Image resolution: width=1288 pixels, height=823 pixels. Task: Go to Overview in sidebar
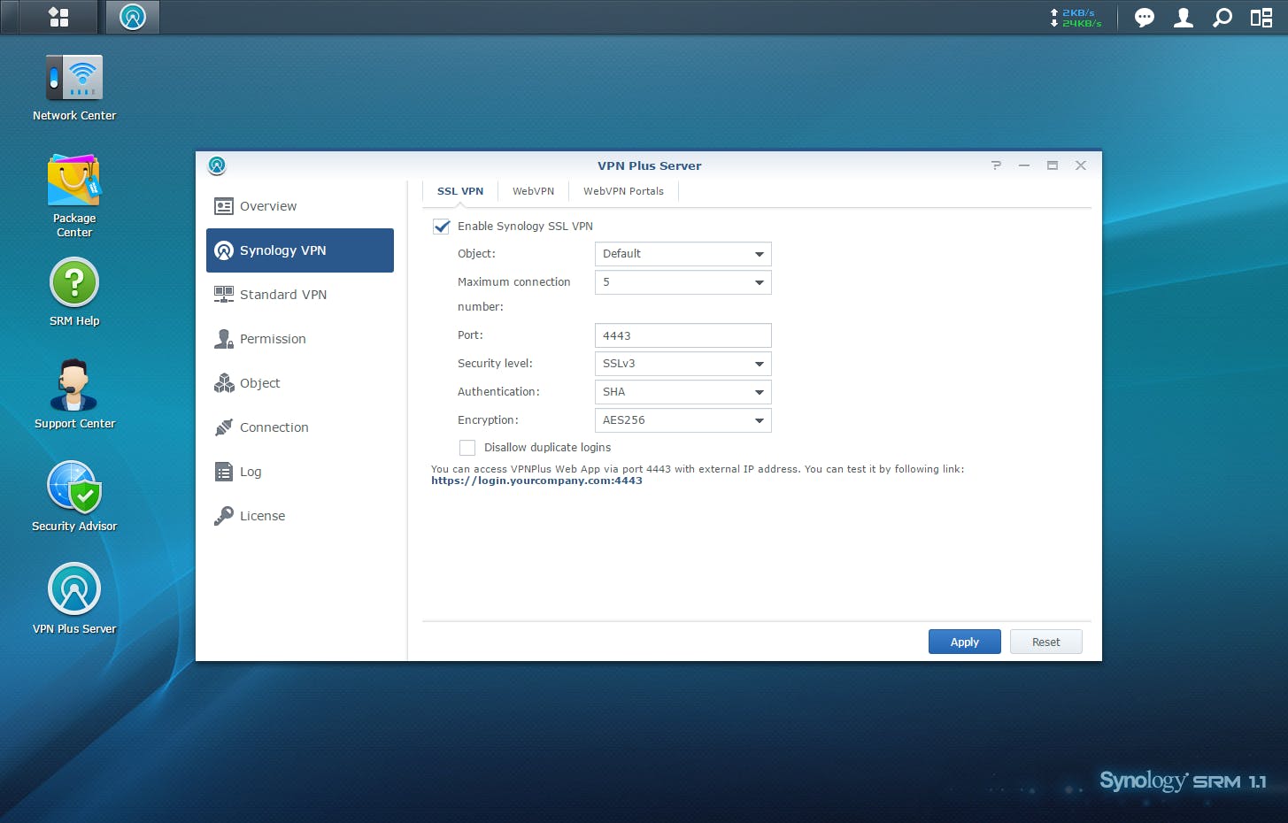300,206
